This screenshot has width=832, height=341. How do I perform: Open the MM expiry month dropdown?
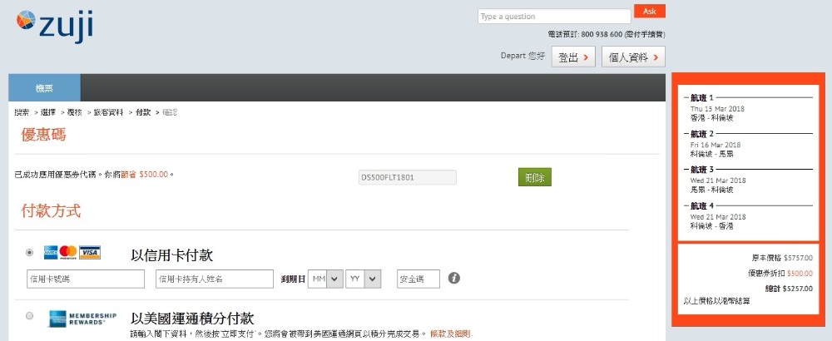click(x=325, y=279)
